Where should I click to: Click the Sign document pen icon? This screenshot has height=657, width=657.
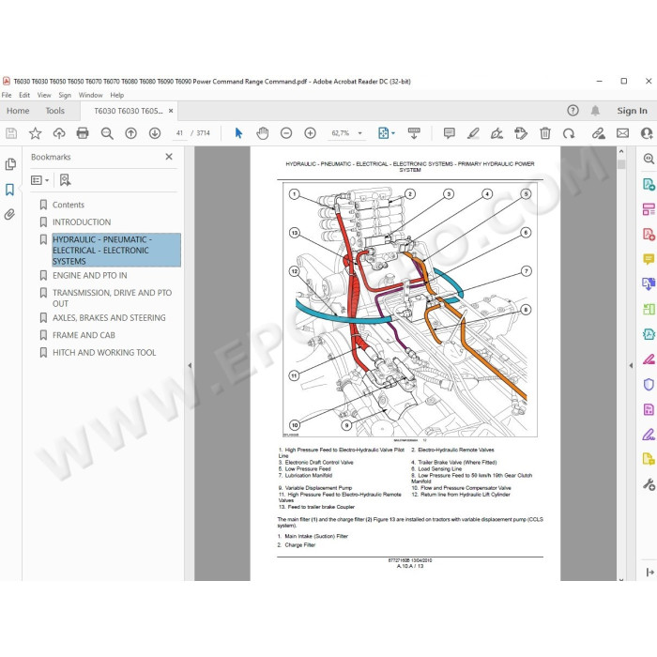tap(497, 133)
